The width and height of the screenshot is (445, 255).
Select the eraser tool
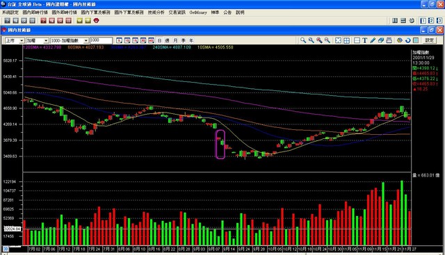[381, 40]
